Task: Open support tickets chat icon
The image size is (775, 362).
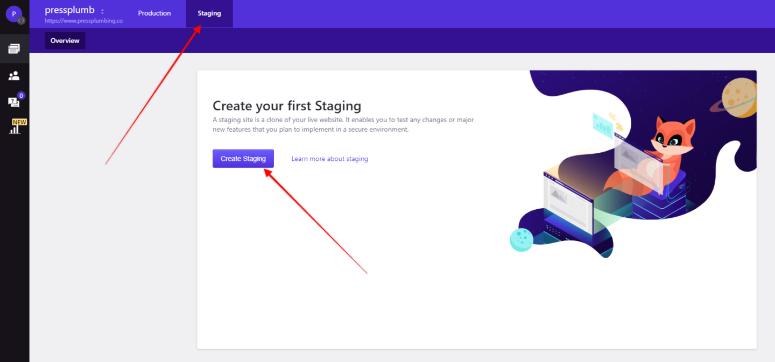Action: tap(13, 102)
